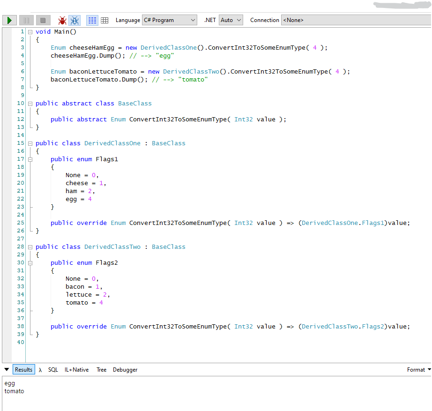The image size is (432, 411).
Task: Click baconLettuceTomato.Dump() on line 7
Action: click(99, 80)
